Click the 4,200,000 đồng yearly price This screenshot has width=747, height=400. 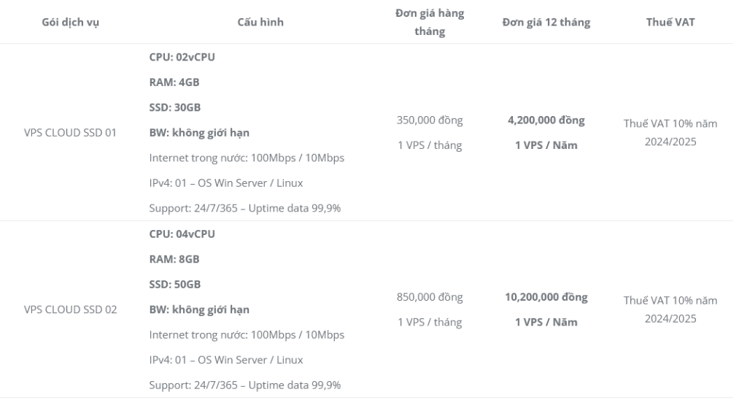coord(546,120)
